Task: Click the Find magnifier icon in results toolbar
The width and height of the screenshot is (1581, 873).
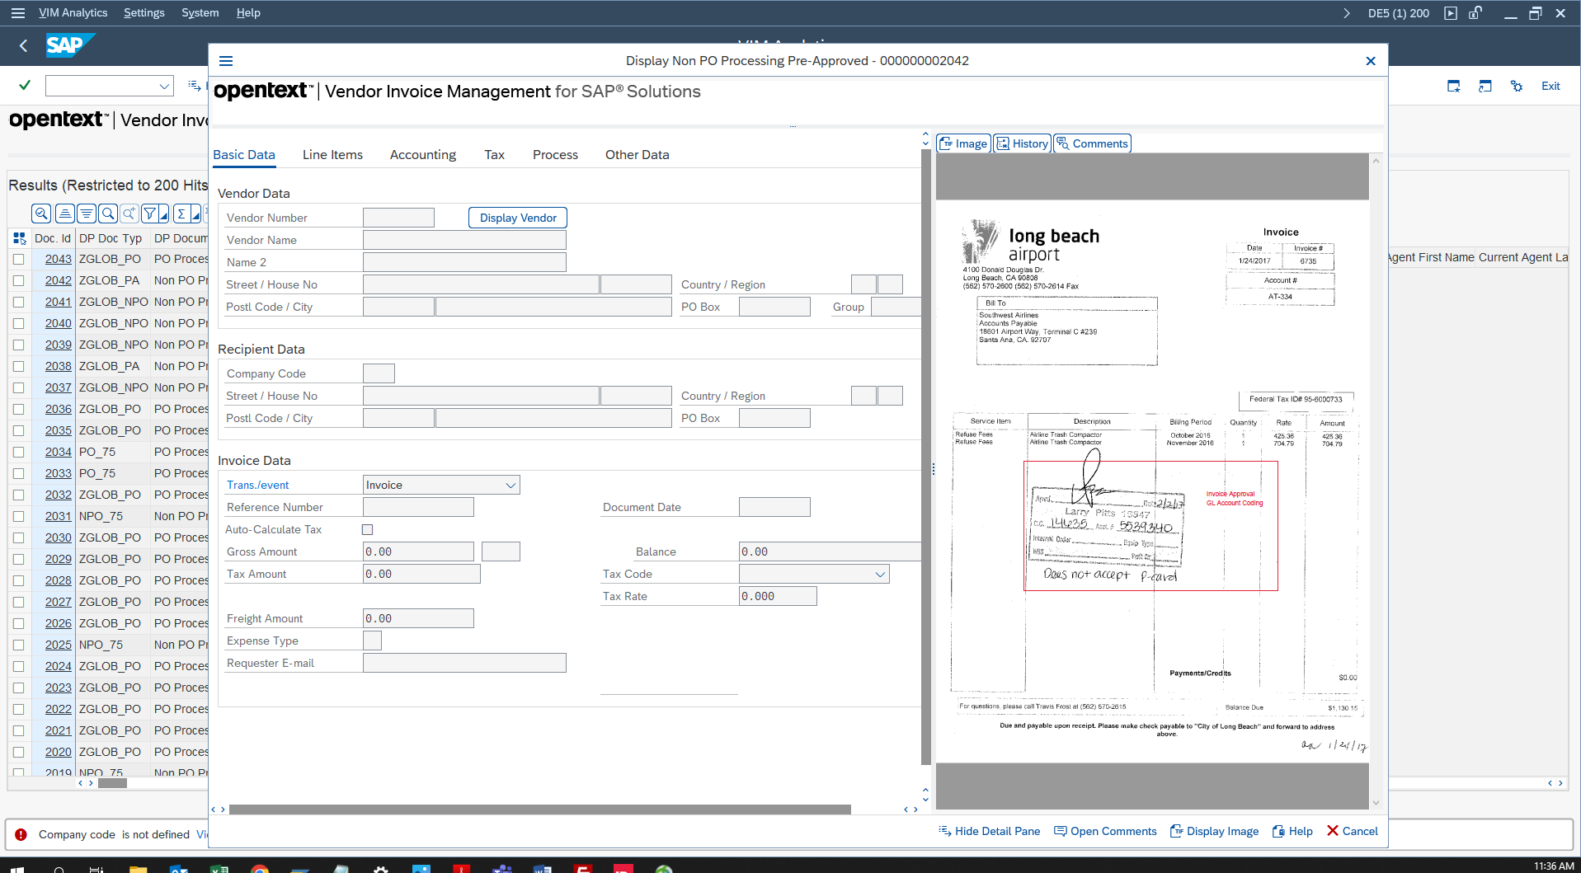Action: 107,214
